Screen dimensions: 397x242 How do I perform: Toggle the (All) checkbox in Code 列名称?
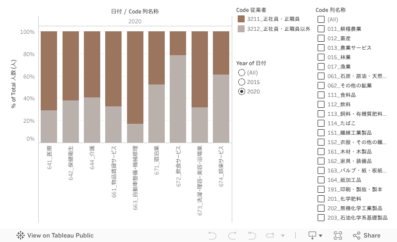[x=321, y=19]
